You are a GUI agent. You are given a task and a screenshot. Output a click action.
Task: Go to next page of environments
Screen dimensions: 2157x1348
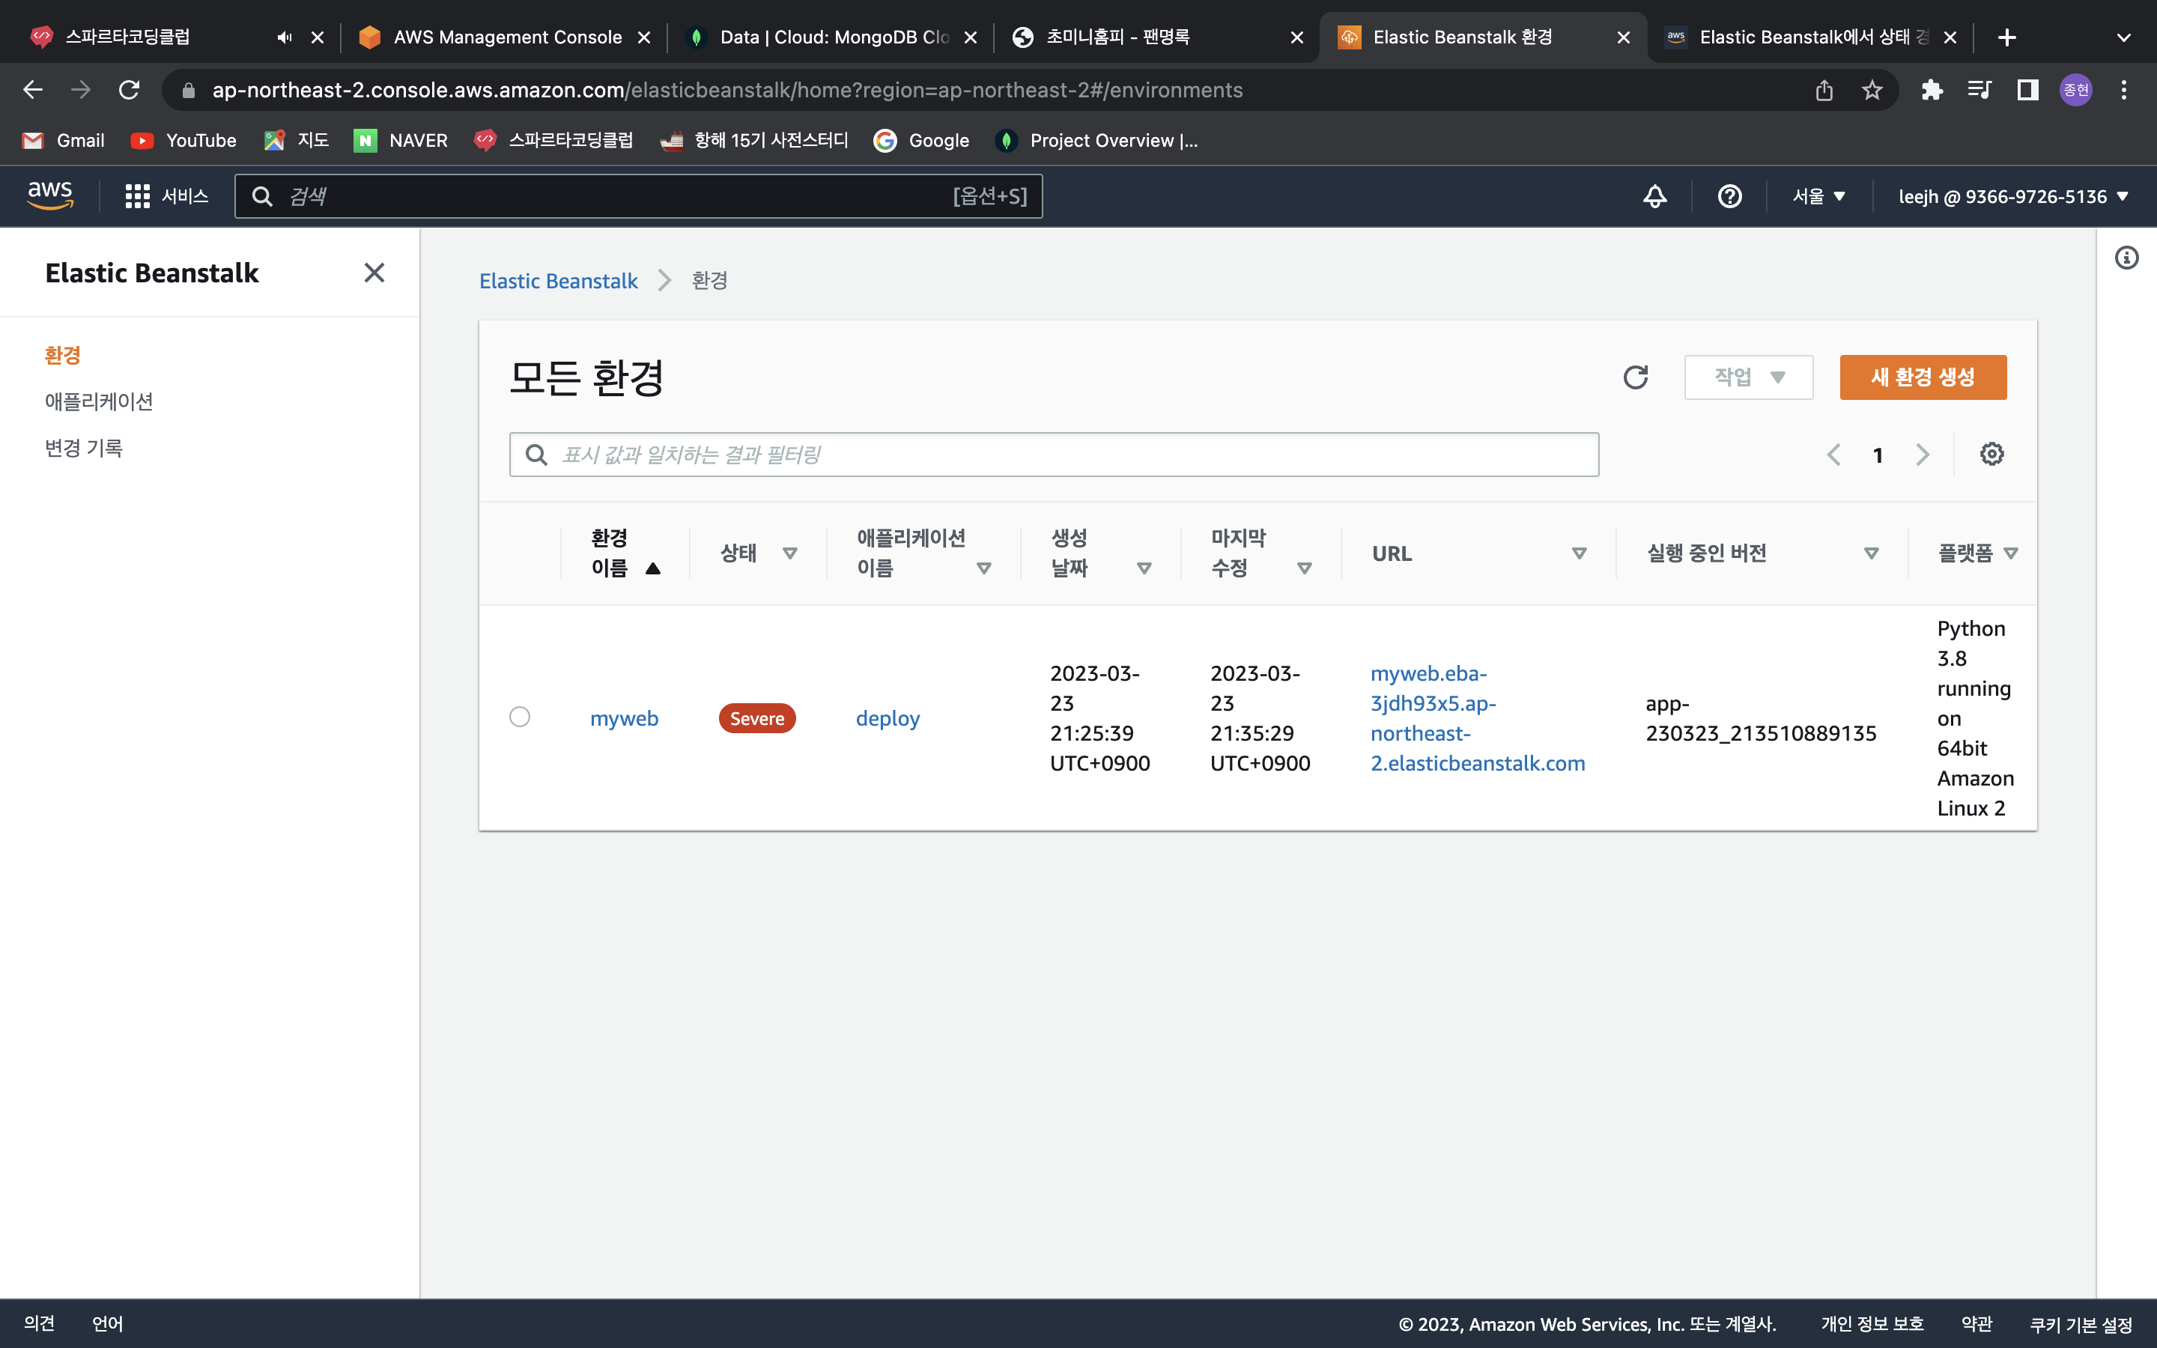pyautogui.click(x=1923, y=455)
